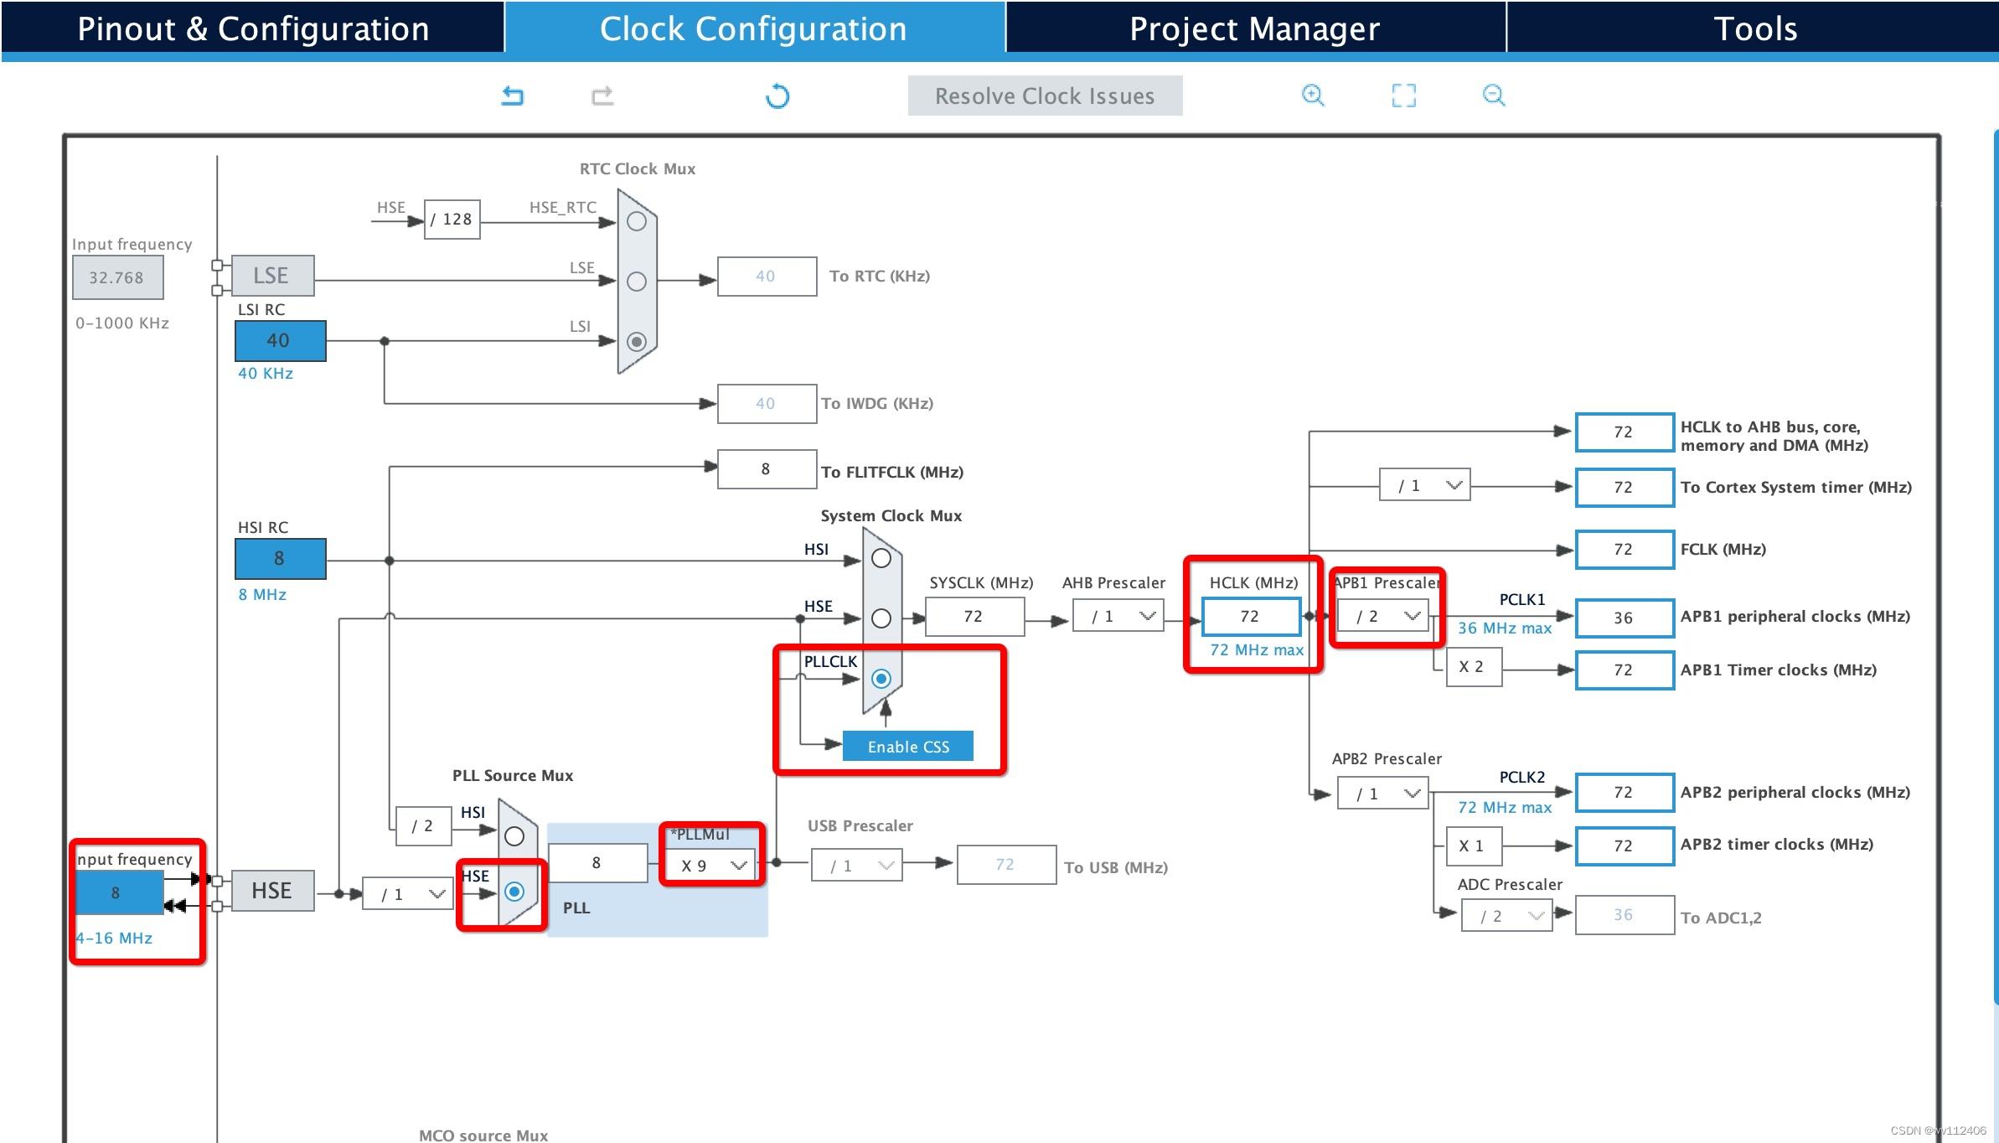Click Resolve Clock Issues button
This screenshot has width=1999, height=1143.
coord(1044,96)
